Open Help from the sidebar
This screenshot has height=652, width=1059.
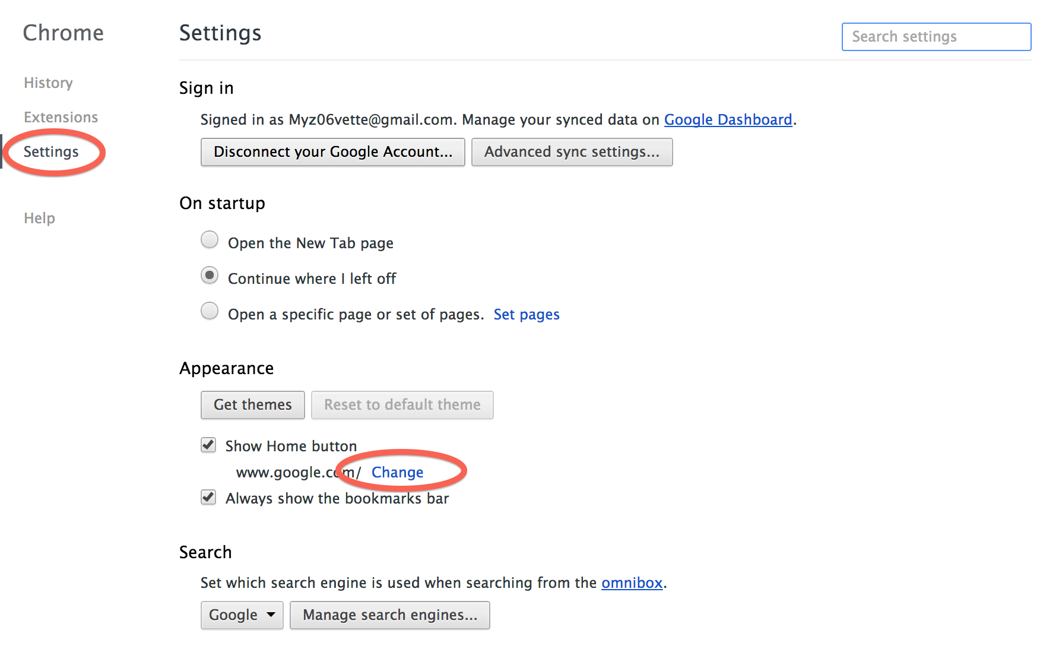click(x=39, y=218)
